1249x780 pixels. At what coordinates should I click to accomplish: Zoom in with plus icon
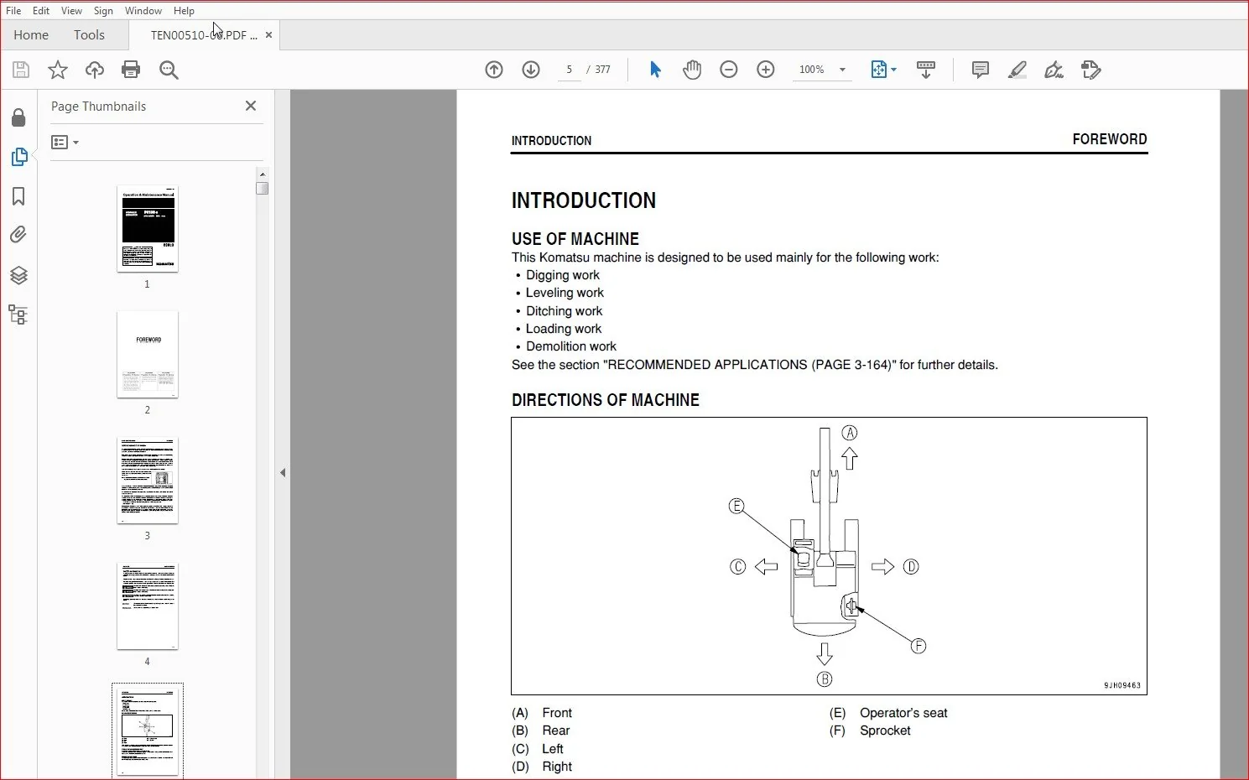[766, 70]
